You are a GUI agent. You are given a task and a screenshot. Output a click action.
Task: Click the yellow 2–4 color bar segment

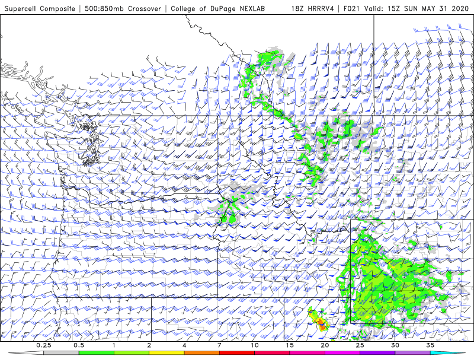pos(166,353)
